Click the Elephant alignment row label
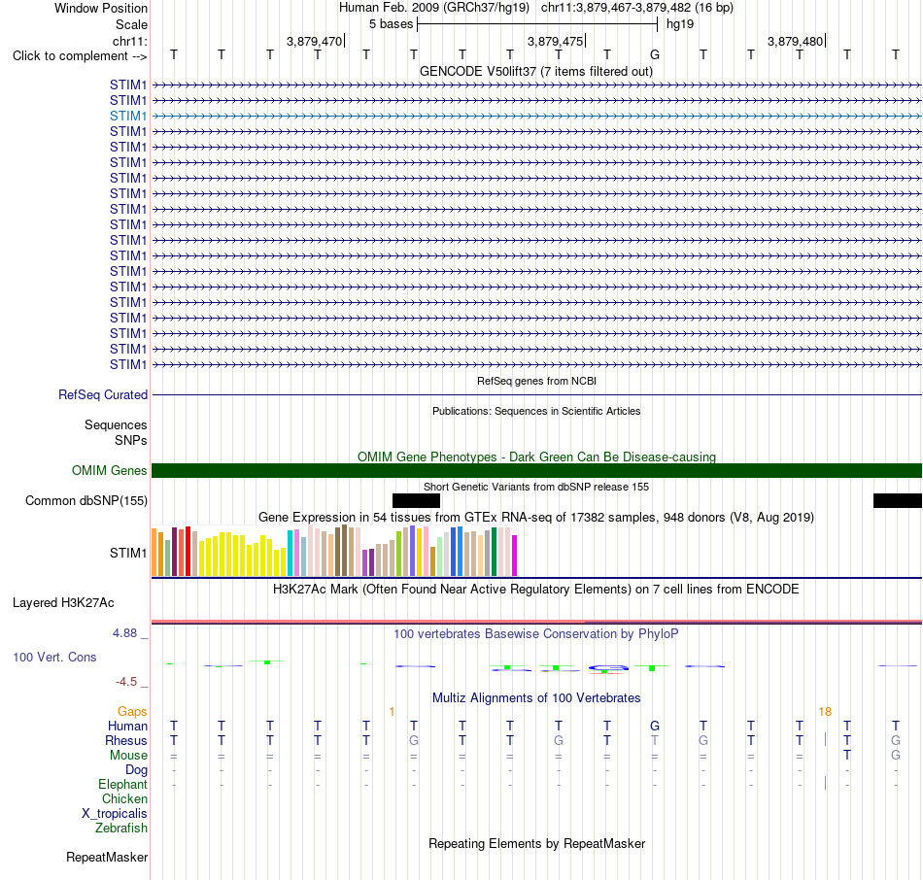The height and width of the screenshot is (880, 923). pyautogui.click(x=122, y=784)
